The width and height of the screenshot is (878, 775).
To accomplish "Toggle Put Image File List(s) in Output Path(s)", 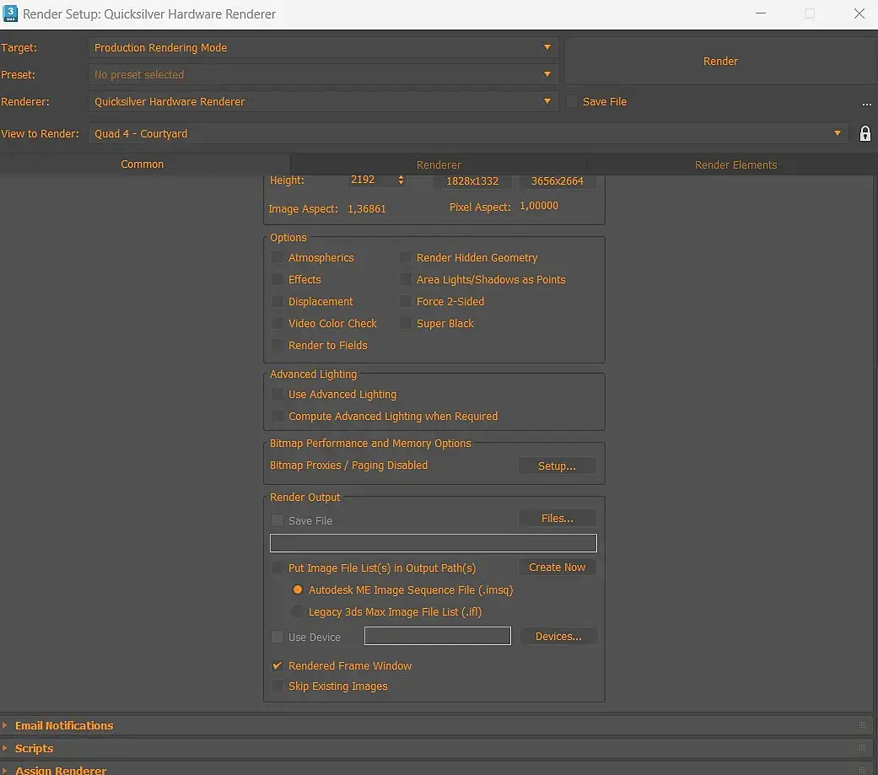I will click(x=277, y=568).
